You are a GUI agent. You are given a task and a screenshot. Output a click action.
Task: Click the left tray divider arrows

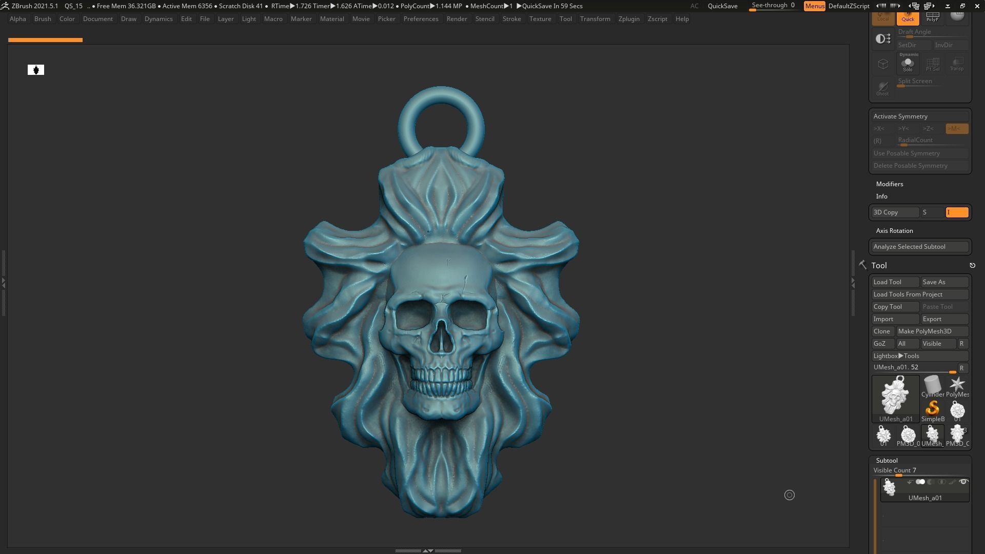pyautogui.click(x=3, y=283)
